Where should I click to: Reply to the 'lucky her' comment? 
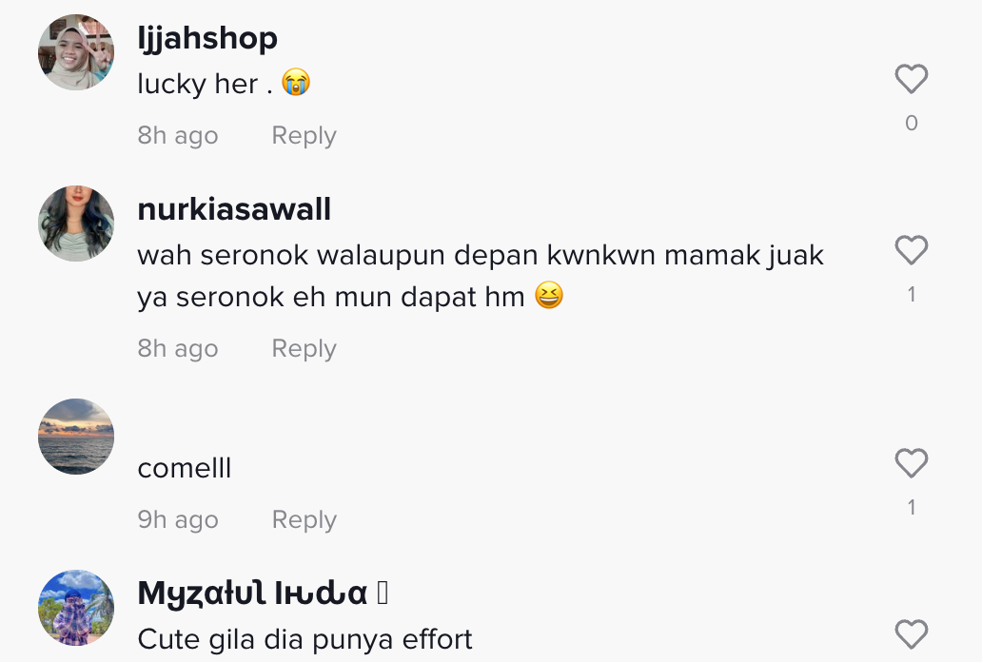point(304,135)
